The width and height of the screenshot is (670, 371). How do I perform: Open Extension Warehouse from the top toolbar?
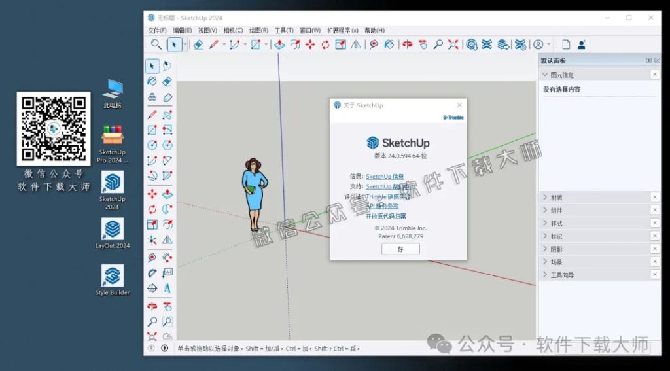click(487, 44)
